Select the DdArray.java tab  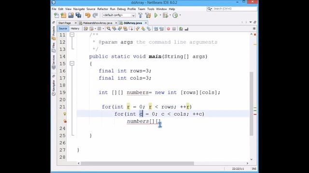[x=133, y=23]
